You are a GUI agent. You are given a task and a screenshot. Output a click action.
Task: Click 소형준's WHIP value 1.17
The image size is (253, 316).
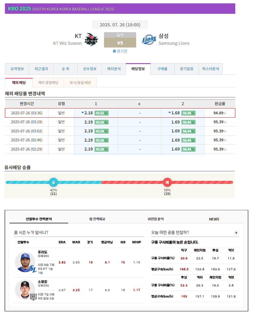tap(137, 290)
